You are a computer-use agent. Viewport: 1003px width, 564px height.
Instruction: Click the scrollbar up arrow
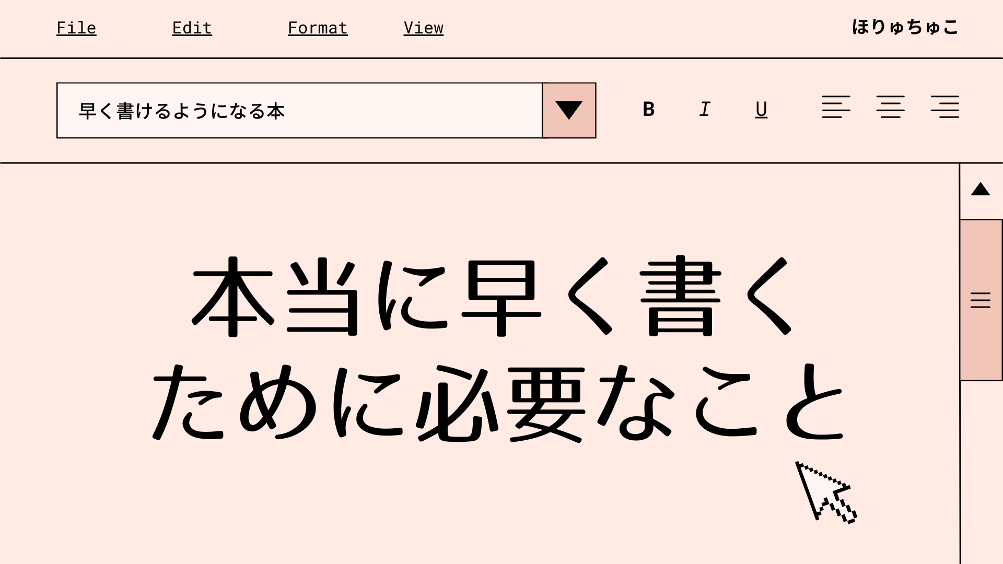point(982,190)
